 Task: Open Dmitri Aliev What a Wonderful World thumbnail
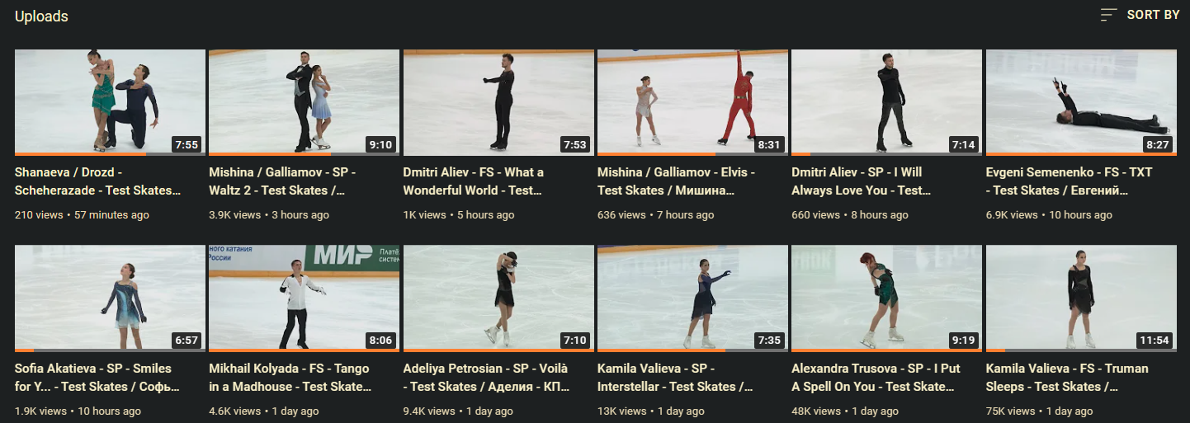click(498, 102)
